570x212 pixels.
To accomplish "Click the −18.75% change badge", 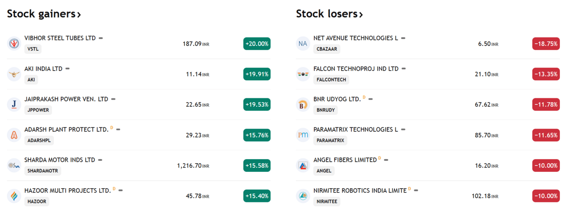I will (x=546, y=44).
